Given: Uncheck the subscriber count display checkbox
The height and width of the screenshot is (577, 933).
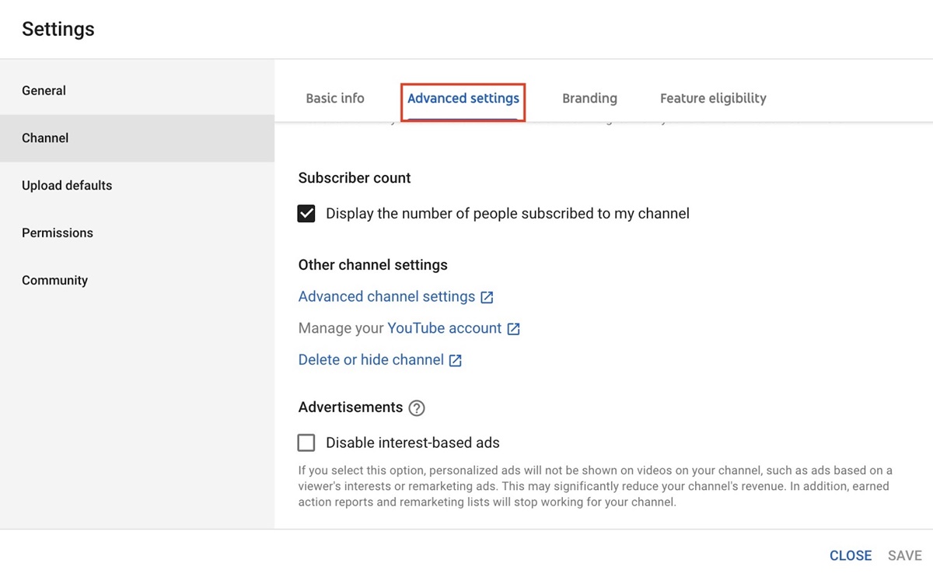Looking at the screenshot, I should (306, 214).
